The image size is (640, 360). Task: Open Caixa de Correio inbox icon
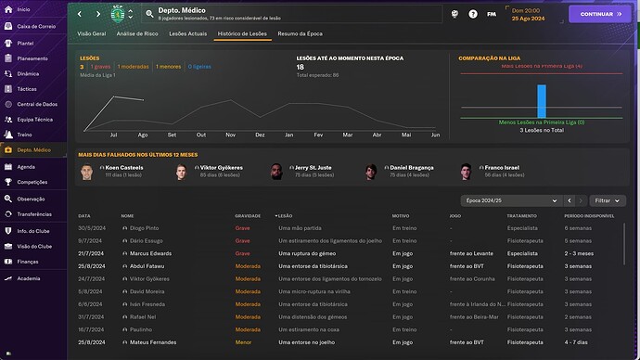[8, 26]
